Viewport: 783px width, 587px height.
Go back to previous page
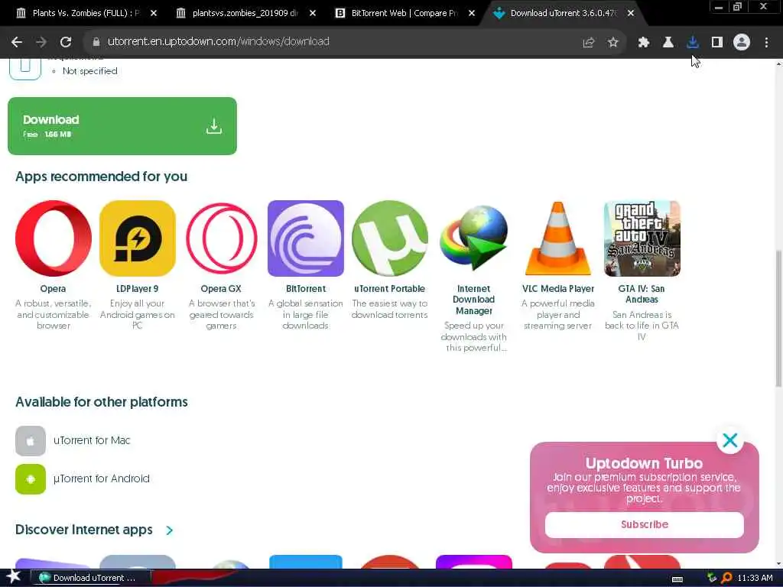(17, 42)
